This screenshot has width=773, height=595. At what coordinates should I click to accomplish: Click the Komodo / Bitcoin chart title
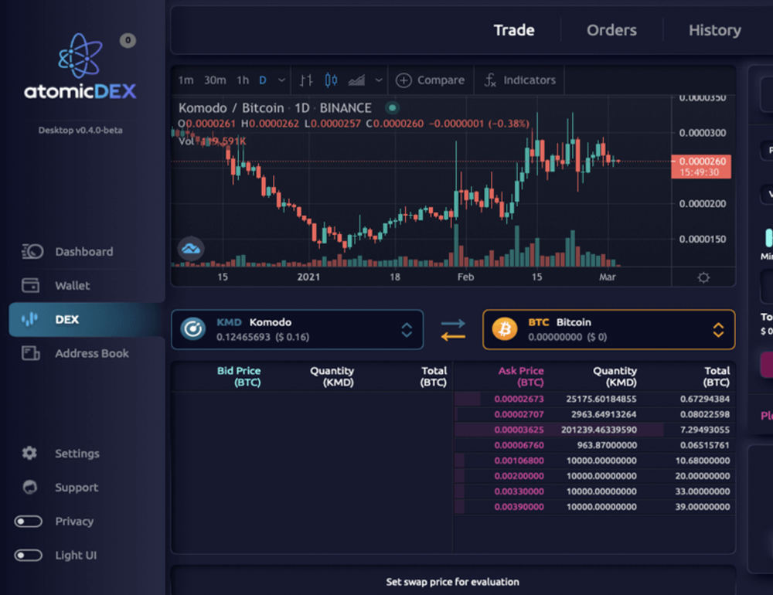274,108
